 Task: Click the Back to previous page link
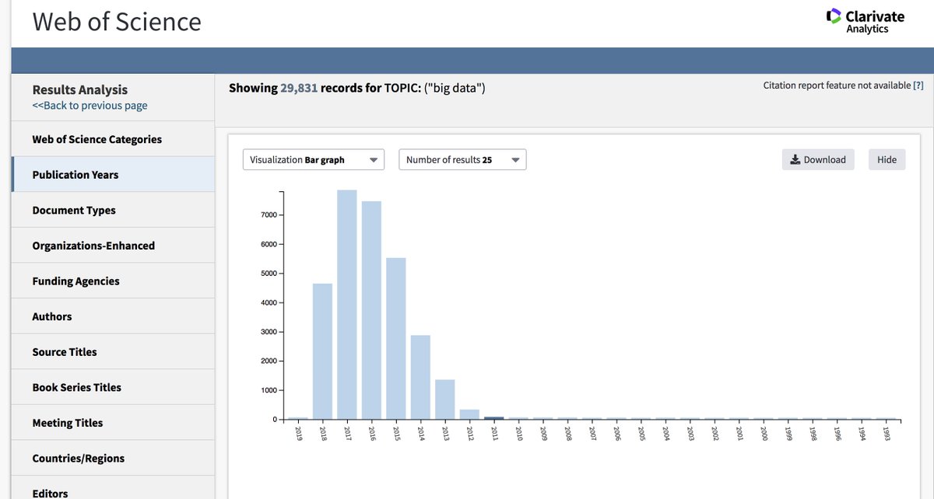tap(90, 106)
